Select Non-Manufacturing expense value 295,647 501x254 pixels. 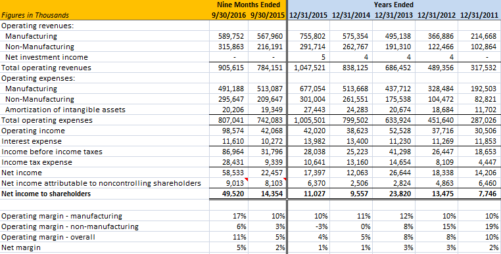click(x=231, y=99)
